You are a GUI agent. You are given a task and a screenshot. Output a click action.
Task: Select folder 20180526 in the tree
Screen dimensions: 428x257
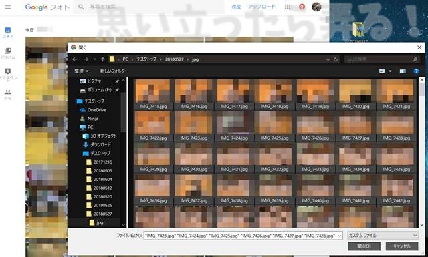click(x=102, y=205)
